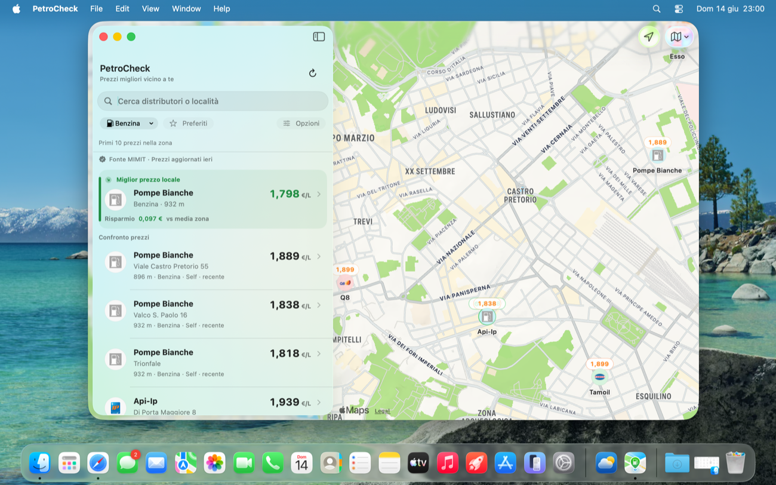Open the Trash in the Dock
The width and height of the screenshot is (776, 485).
click(735, 463)
